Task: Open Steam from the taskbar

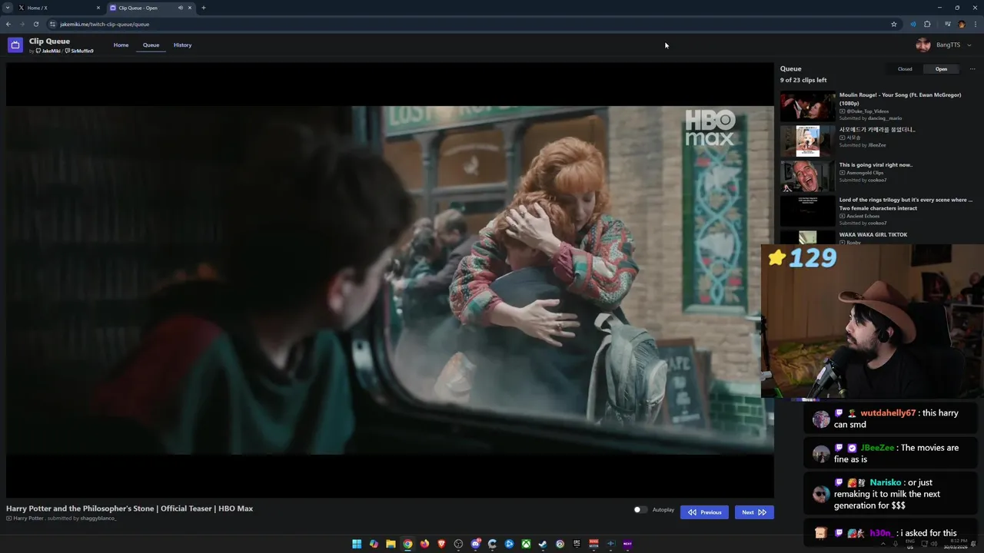Action: pyautogui.click(x=543, y=544)
